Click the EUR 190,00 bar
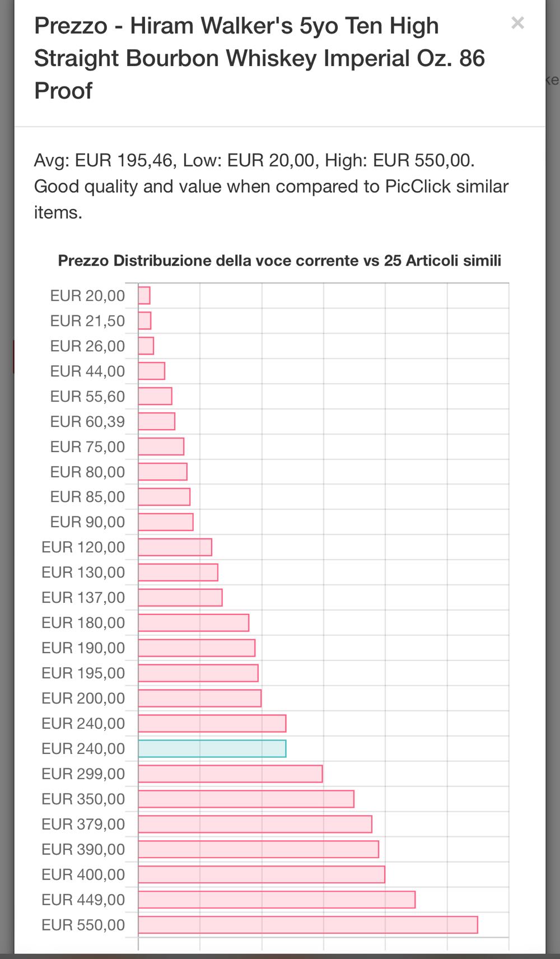Image resolution: width=560 pixels, height=959 pixels. [197, 648]
